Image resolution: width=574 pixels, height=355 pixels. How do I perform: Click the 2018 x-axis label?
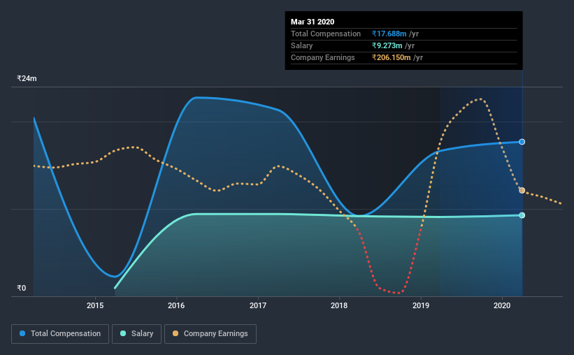pos(339,305)
